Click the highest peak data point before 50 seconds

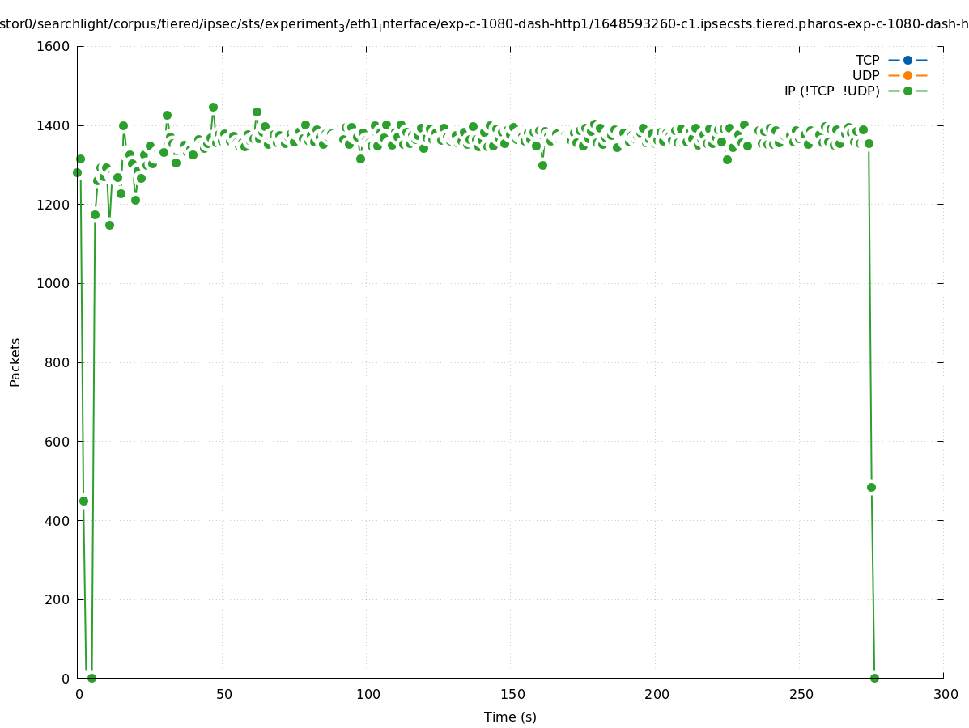(x=213, y=107)
